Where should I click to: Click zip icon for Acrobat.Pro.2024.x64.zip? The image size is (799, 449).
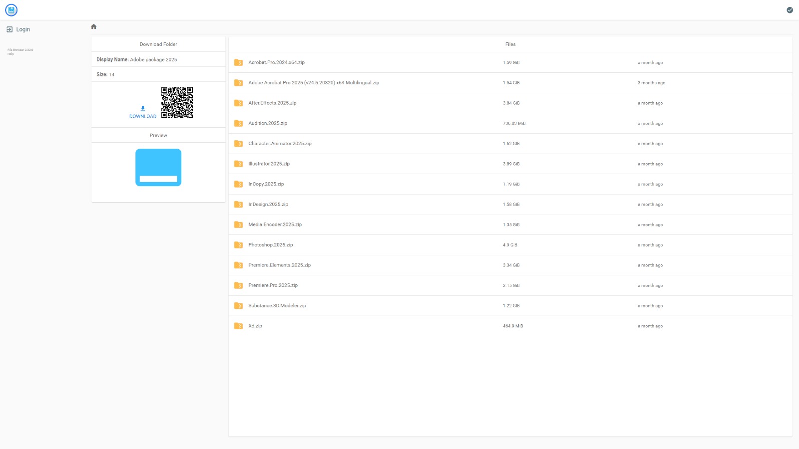[x=238, y=62]
